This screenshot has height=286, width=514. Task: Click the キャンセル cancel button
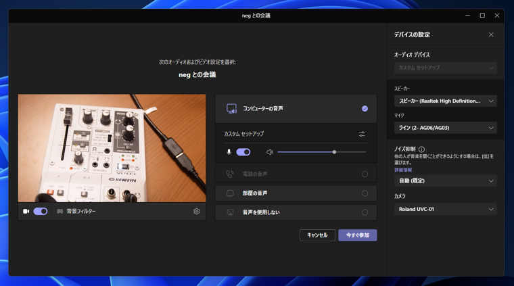(x=317, y=235)
